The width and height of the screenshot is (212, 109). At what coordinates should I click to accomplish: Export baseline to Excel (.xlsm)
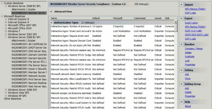[x=191, y=23]
